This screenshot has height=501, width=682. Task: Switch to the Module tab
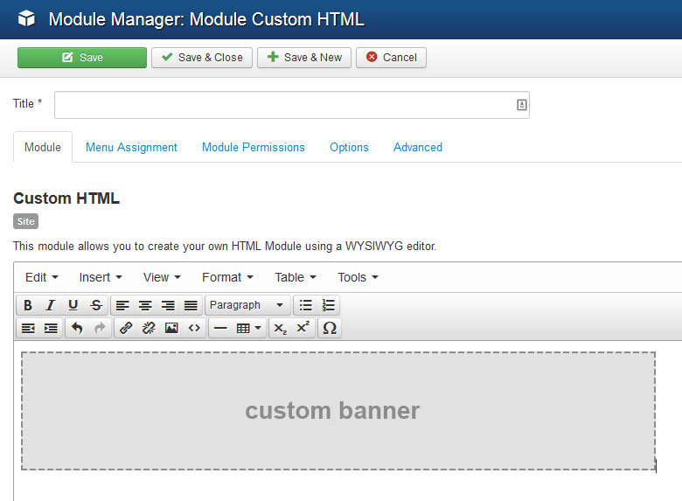pos(43,148)
